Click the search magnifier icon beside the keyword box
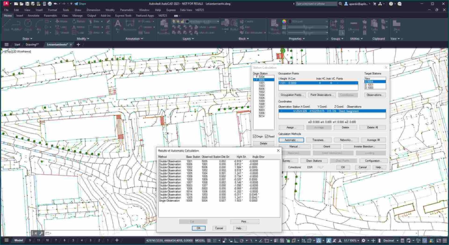The width and height of the screenshot is (449, 245). (x=340, y=4)
